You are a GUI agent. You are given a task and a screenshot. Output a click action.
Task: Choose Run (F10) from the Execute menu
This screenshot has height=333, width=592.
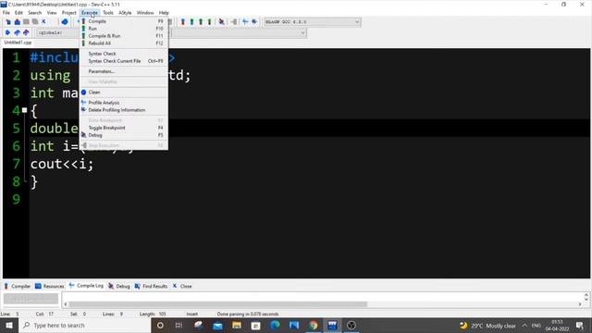[123, 29]
